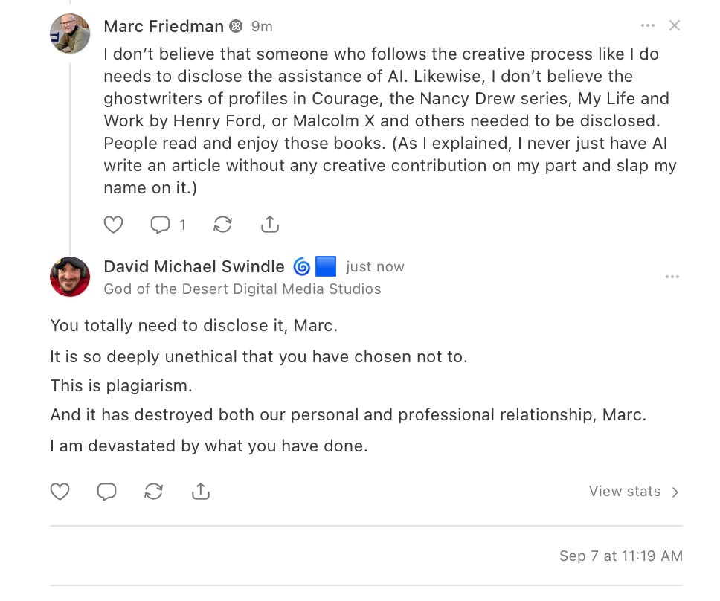Viewport: 720px width, 601px height.
Task: Click the verified badge beside Marc Friedman
Action: coord(236,26)
